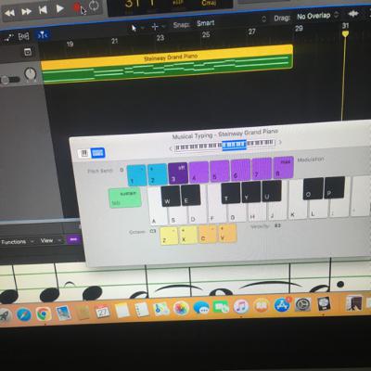This screenshot has height=371, width=371.
Task: Switch to the piano keyboard view icon
Action: 83,153
